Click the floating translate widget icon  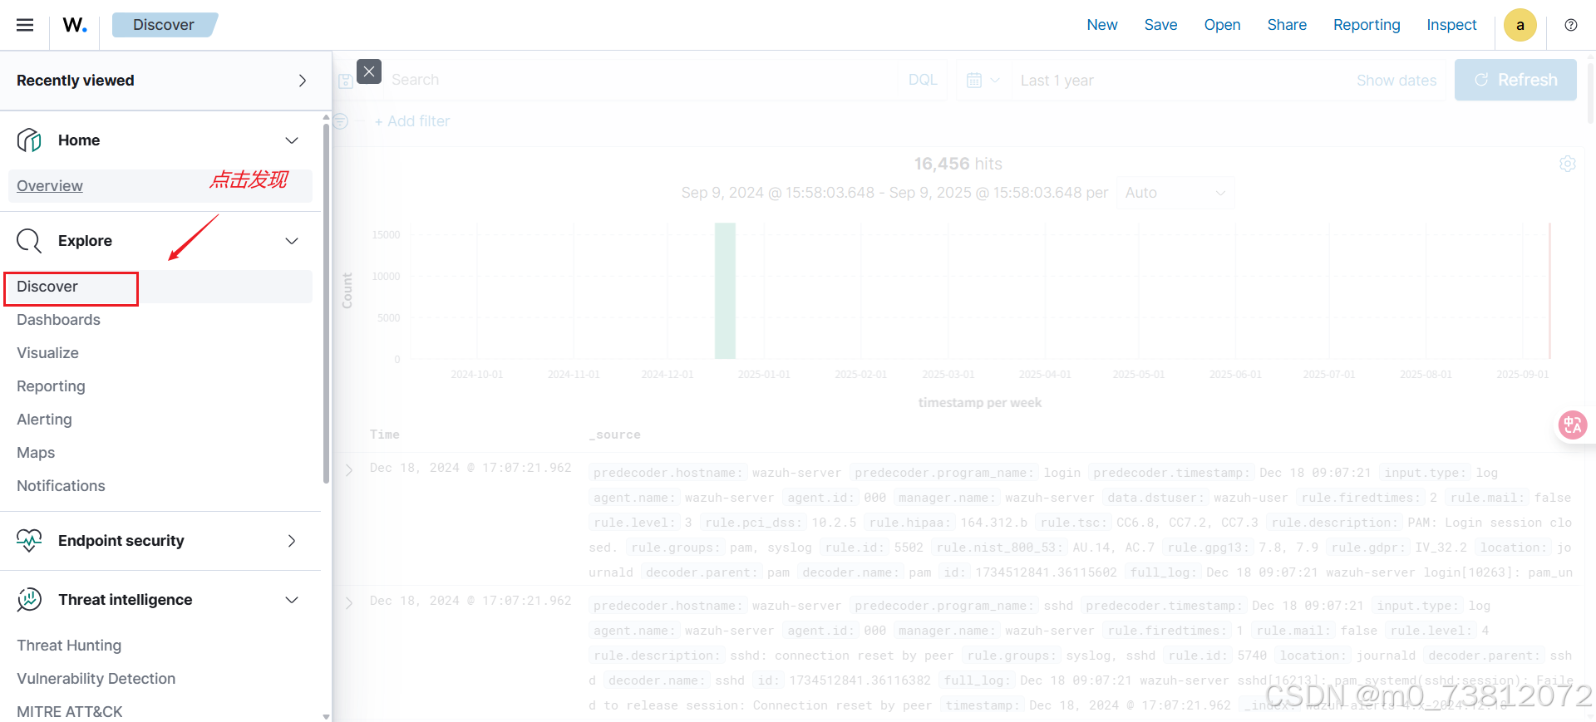(x=1572, y=425)
